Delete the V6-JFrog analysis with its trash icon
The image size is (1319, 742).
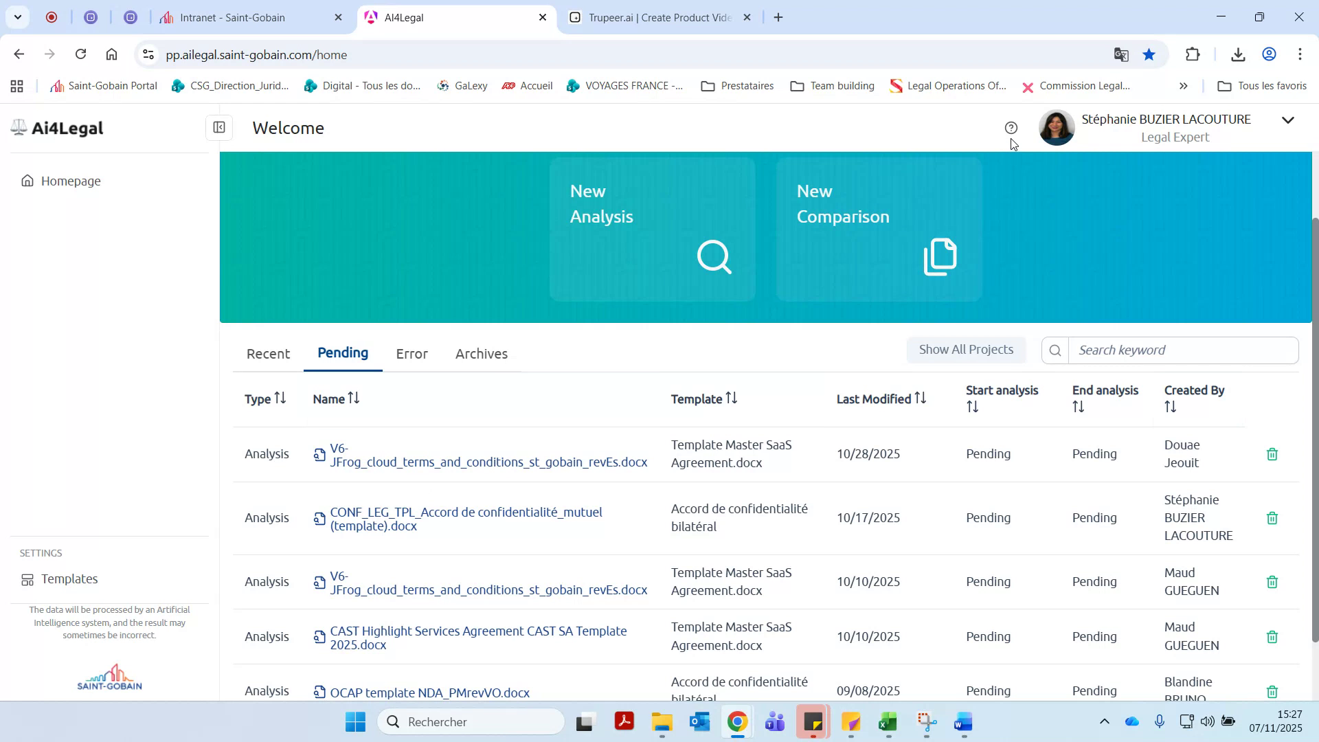tap(1272, 453)
